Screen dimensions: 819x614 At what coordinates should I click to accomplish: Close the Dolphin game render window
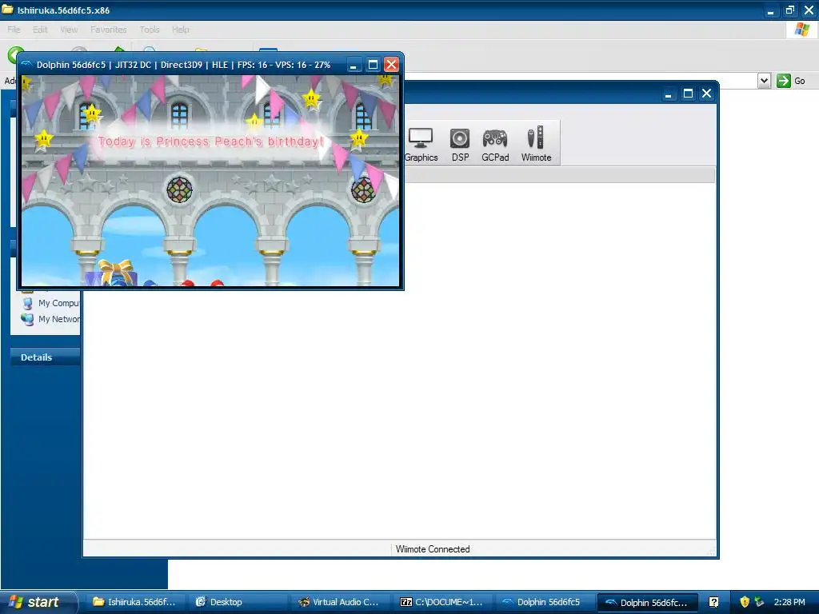coord(391,65)
